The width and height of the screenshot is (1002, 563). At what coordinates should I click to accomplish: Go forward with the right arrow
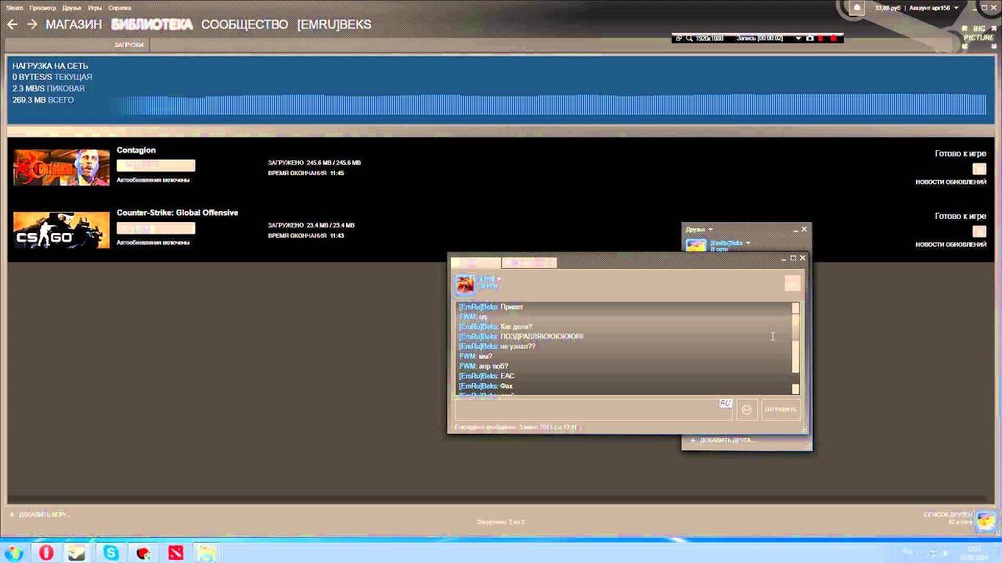pyautogui.click(x=32, y=24)
